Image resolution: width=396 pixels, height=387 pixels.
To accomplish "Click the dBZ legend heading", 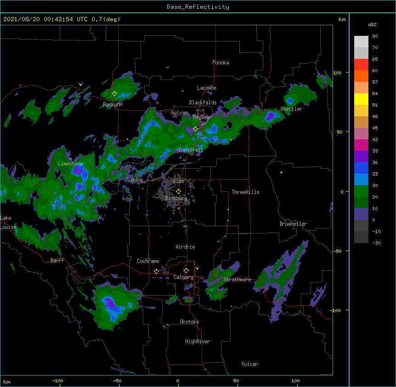I will 372,25.
